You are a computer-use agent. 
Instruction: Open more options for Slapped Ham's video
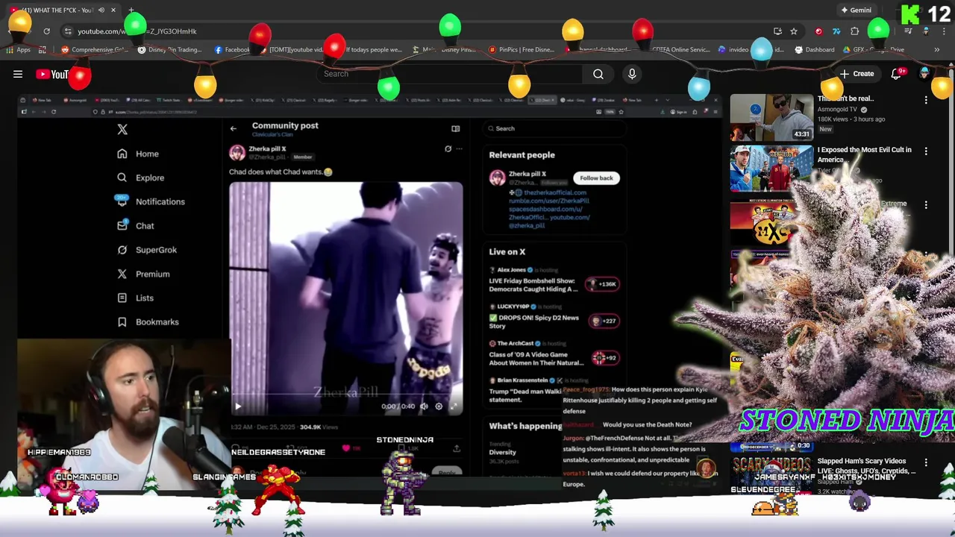click(x=926, y=463)
